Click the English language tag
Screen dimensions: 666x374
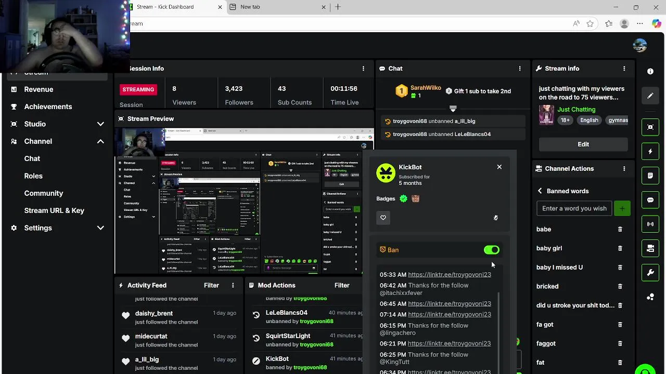tap(589, 120)
